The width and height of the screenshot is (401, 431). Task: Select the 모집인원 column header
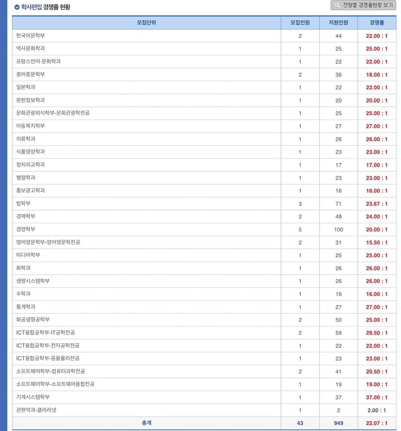pos(300,23)
